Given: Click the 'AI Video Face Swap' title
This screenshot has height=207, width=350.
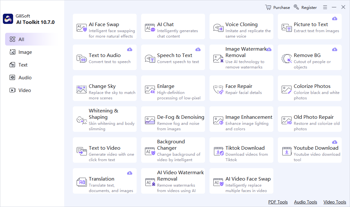Looking at the screenshot, I should point(248,179).
